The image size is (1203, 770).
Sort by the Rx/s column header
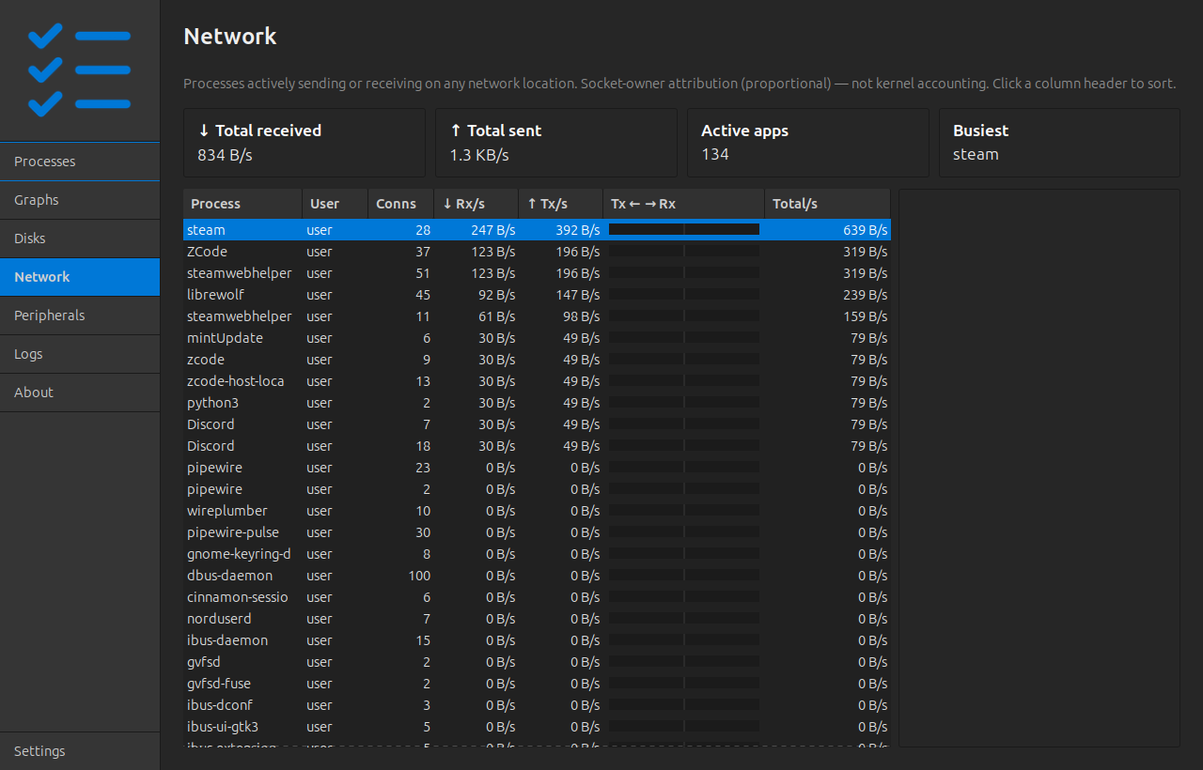click(x=476, y=204)
